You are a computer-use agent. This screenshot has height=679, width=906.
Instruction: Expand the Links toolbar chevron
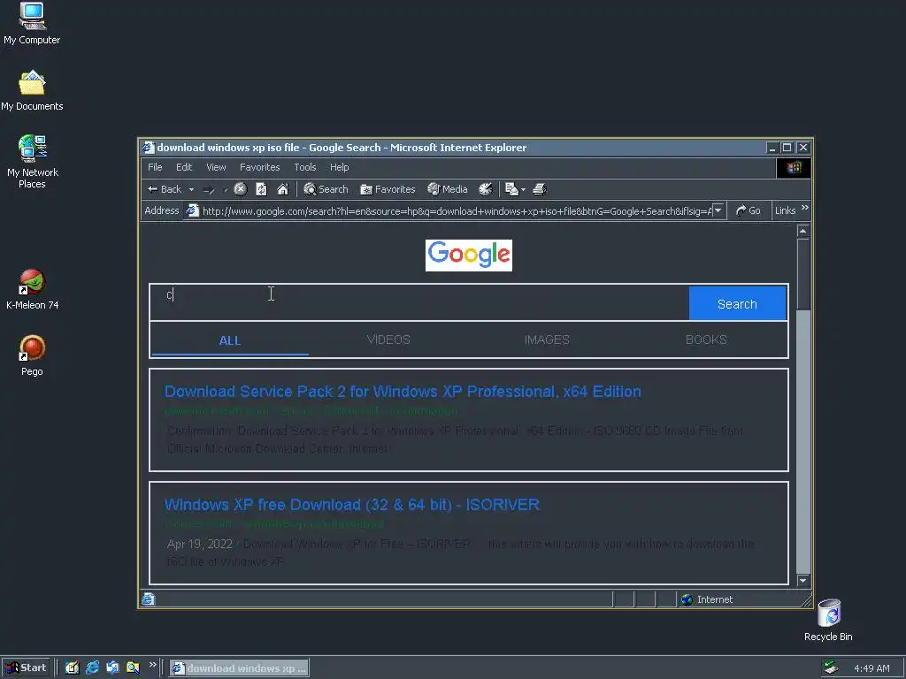(805, 208)
